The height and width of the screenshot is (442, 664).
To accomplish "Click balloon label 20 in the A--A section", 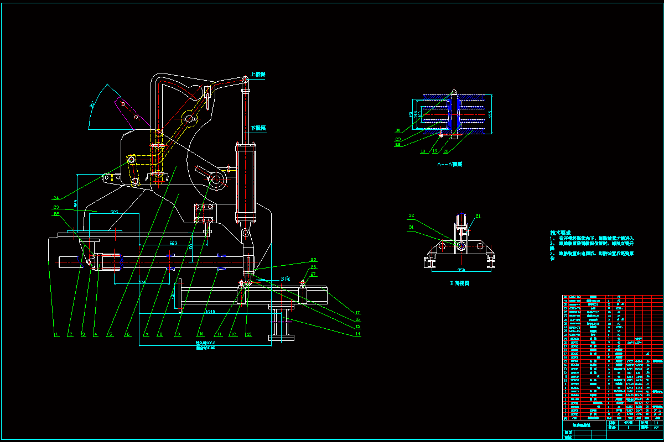I will pos(446,151).
